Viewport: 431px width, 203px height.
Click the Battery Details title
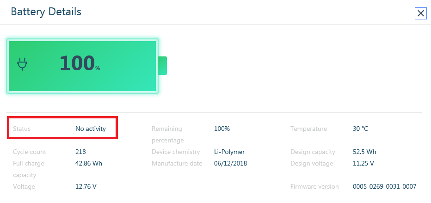pyautogui.click(x=46, y=12)
